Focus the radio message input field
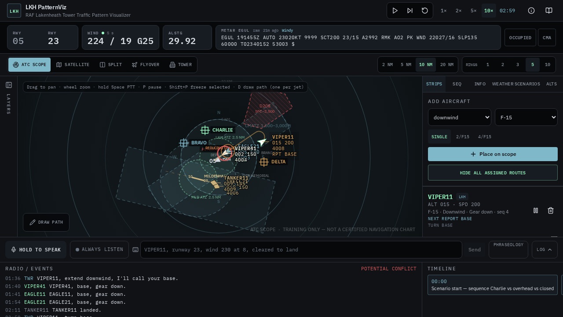This screenshot has width=563, height=317. (x=301, y=250)
